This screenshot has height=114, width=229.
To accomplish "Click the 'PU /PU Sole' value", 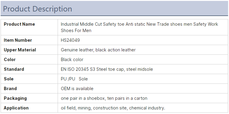I will [x=74, y=79].
